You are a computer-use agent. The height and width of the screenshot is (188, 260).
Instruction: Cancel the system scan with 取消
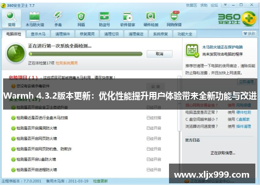(160, 54)
